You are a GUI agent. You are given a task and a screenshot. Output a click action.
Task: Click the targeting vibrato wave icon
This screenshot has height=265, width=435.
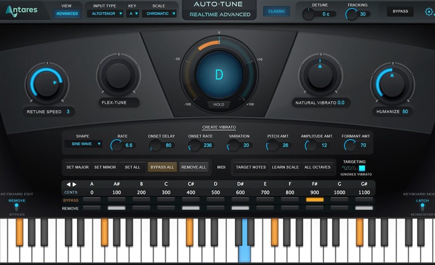pos(350,168)
